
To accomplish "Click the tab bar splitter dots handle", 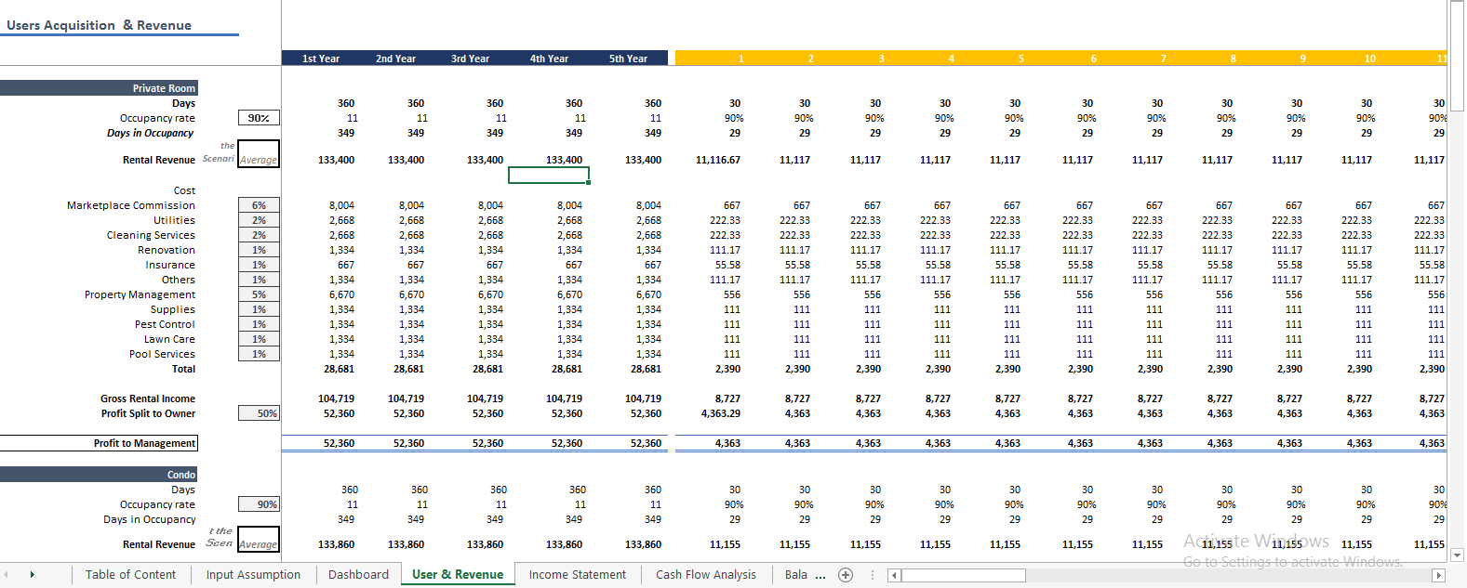I will [x=873, y=575].
